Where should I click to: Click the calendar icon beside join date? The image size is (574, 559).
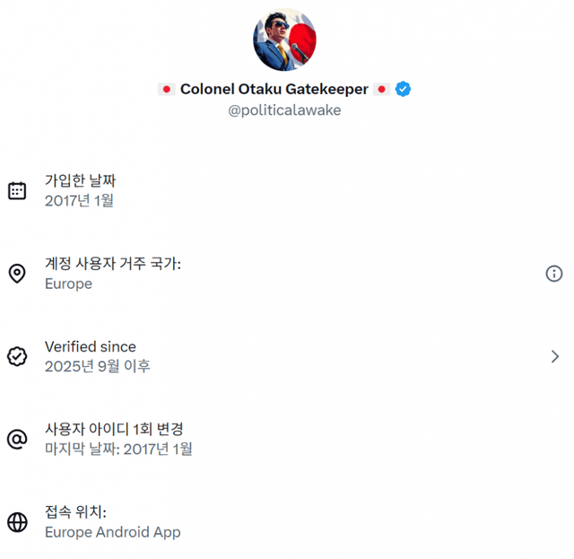[x=17, y=190]
